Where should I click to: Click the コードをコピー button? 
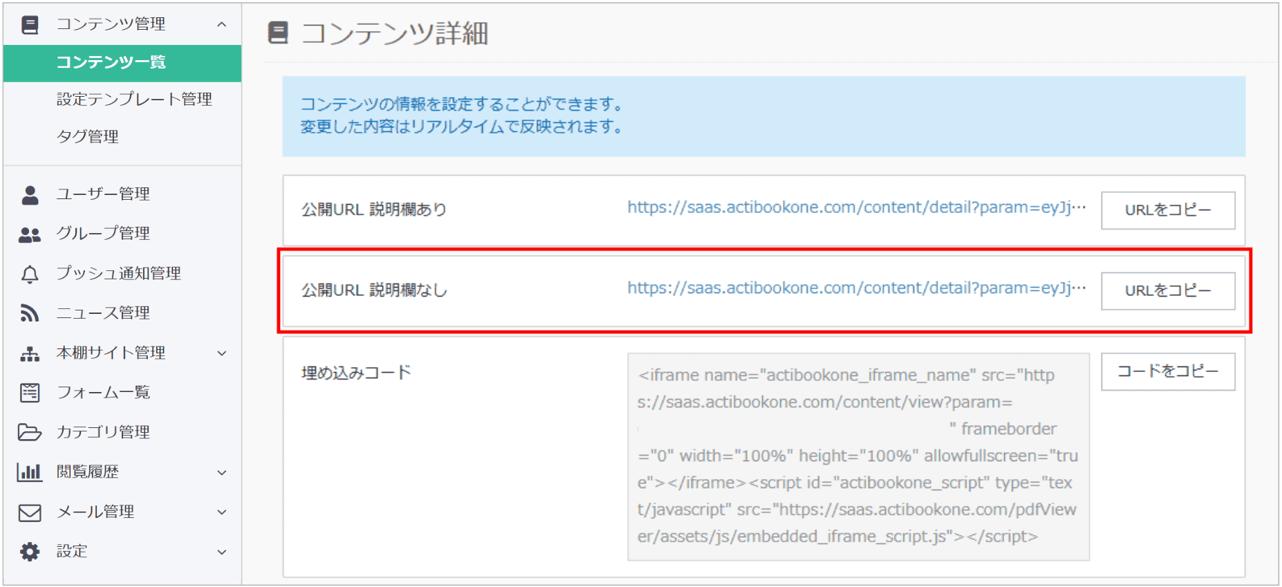(x=1168, y=372)
